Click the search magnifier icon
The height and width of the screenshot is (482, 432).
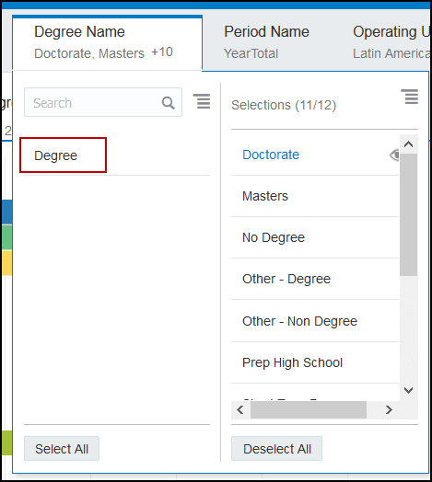[x=169, y=103]
